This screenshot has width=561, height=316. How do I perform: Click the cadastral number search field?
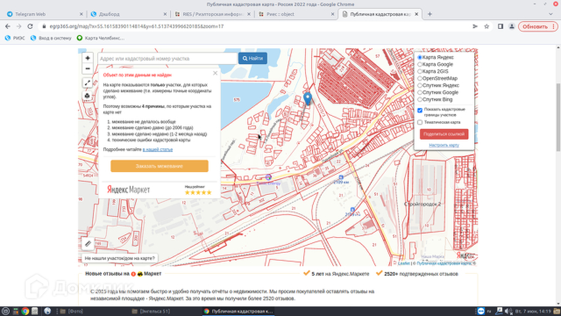pyautogui.click(x=167, y=59)
